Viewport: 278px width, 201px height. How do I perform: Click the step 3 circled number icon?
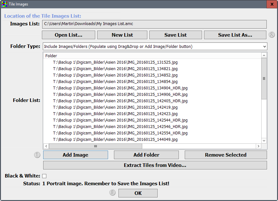[x=112, y=193]
